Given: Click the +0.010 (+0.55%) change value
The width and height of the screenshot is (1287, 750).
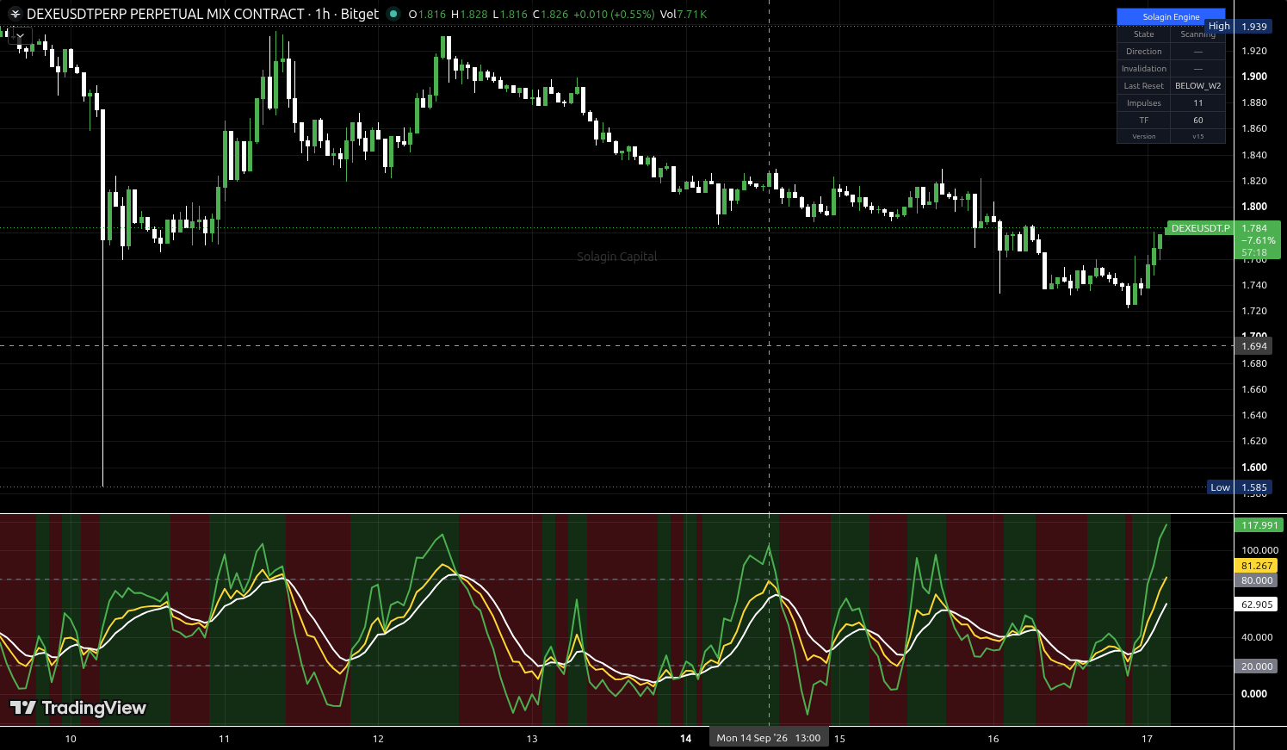Looking at the screenshot, I should pos(614,15).
